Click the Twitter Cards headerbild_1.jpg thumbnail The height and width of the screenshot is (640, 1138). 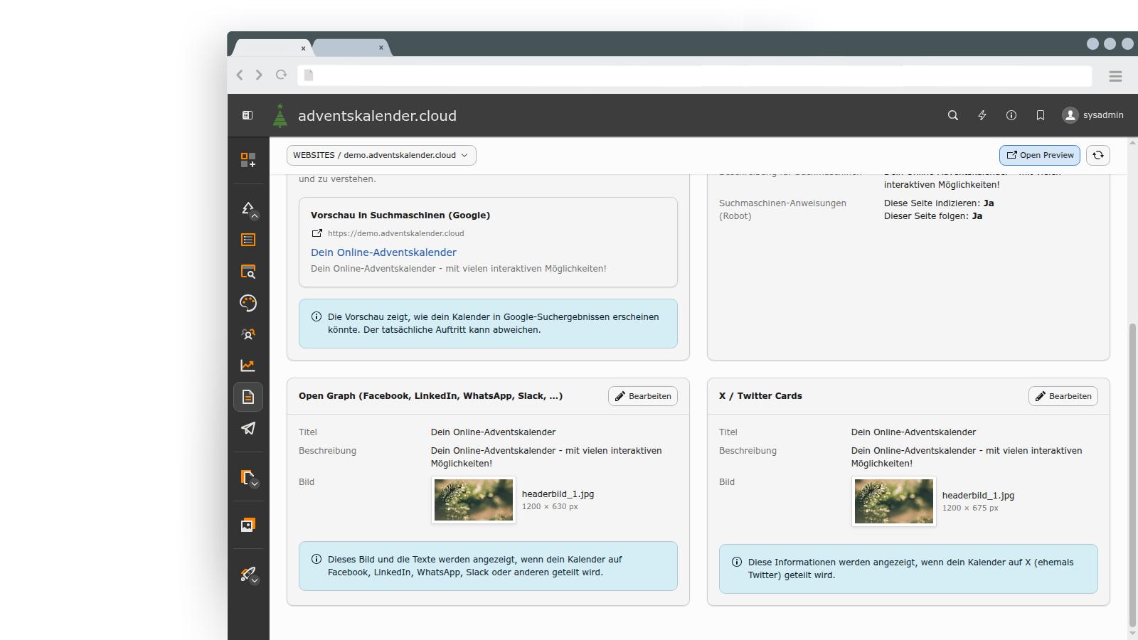[x=894, y=501]
